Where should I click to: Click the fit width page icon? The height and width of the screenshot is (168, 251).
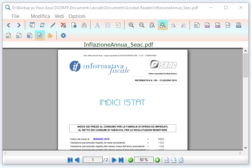tap(174, 160)
